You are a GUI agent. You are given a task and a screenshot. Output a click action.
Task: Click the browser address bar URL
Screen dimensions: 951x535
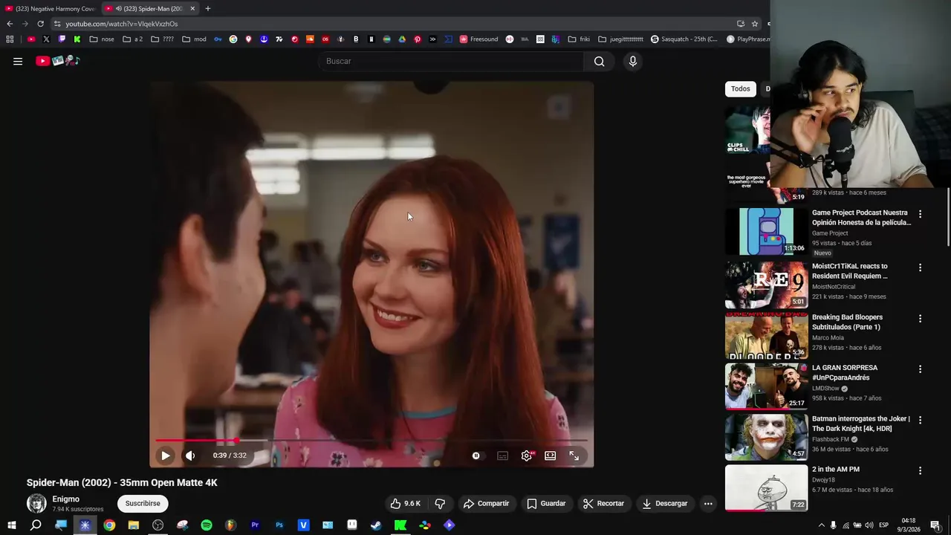click(x=121, y=24)
